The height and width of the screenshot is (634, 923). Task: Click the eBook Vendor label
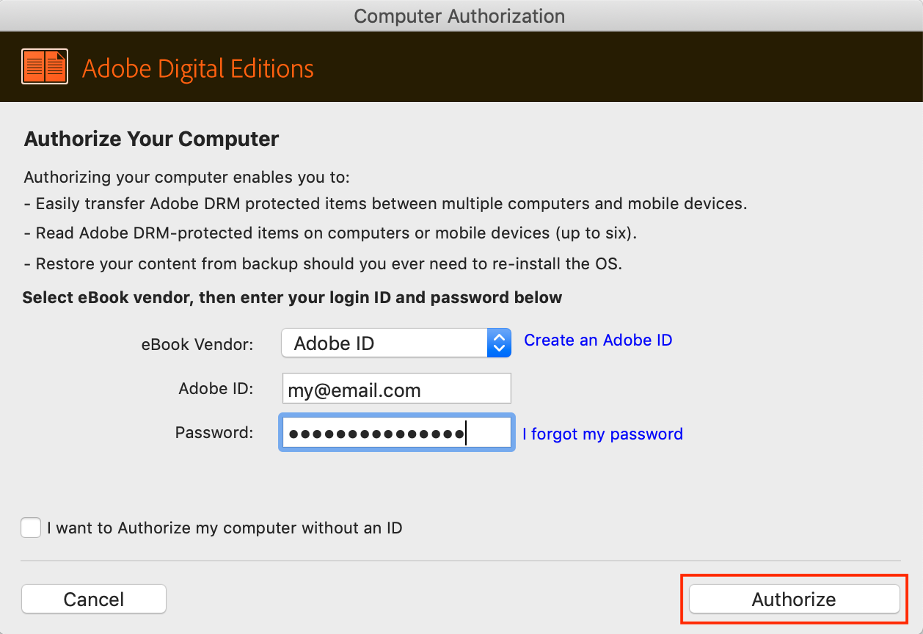[197, 344]
